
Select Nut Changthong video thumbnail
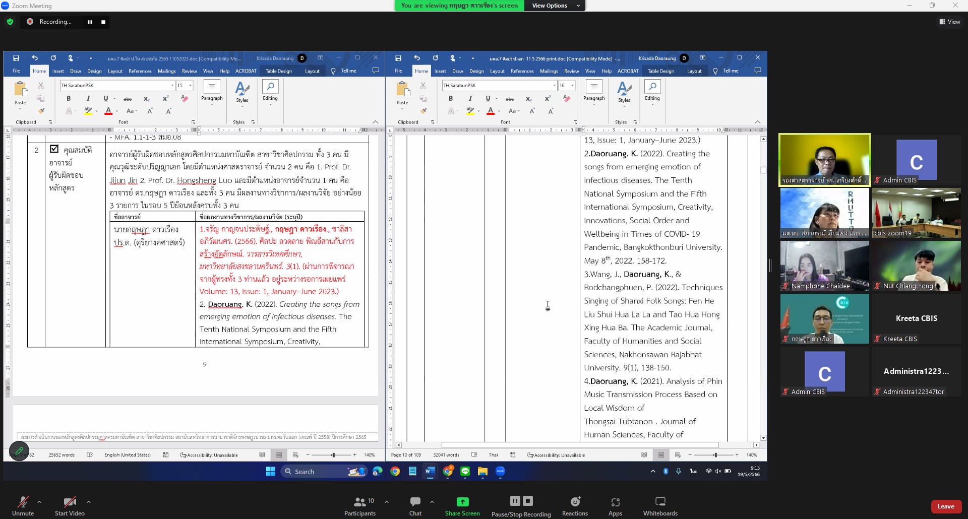[x=916, y=266]
